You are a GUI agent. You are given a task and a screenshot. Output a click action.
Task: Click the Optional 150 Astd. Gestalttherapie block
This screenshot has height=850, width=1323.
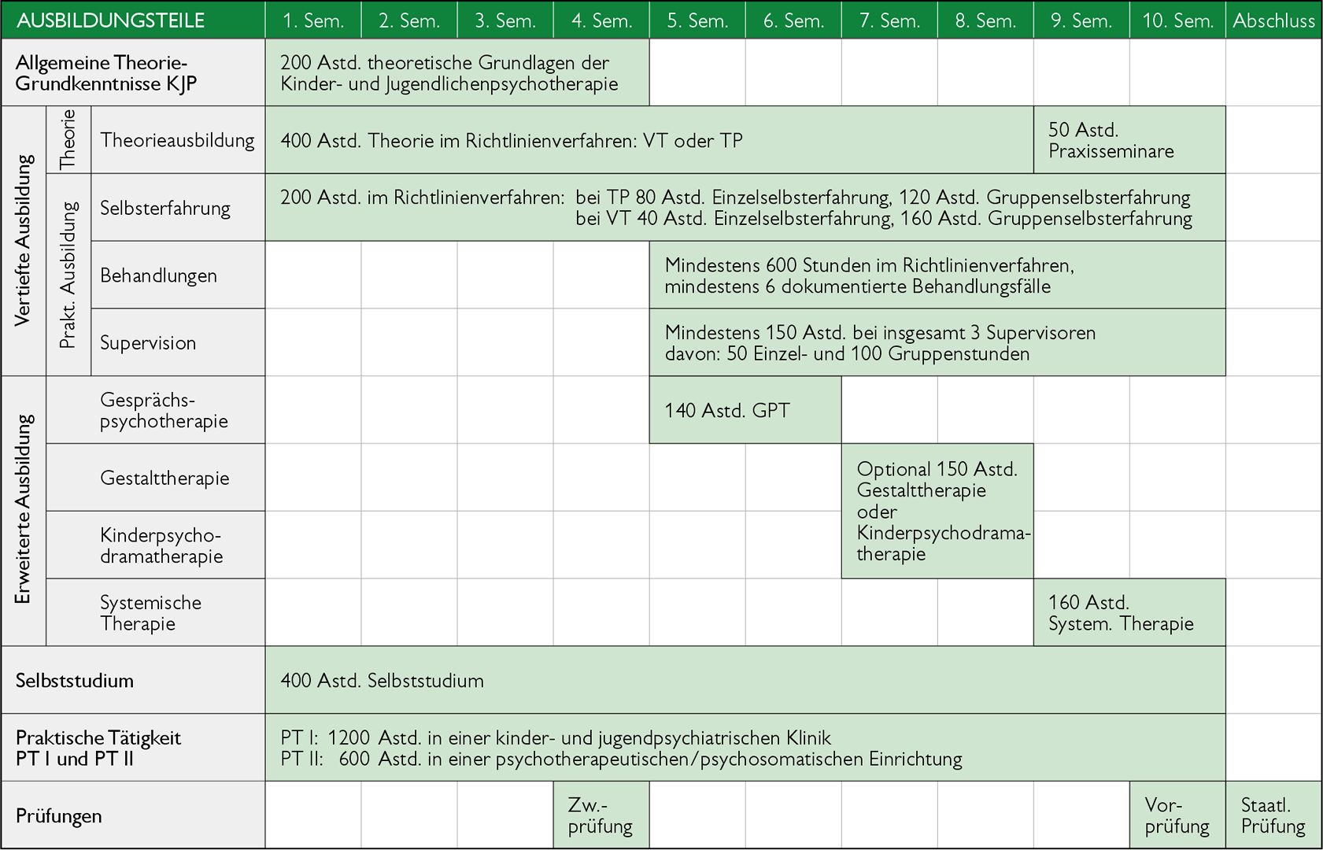pos(937,511)
